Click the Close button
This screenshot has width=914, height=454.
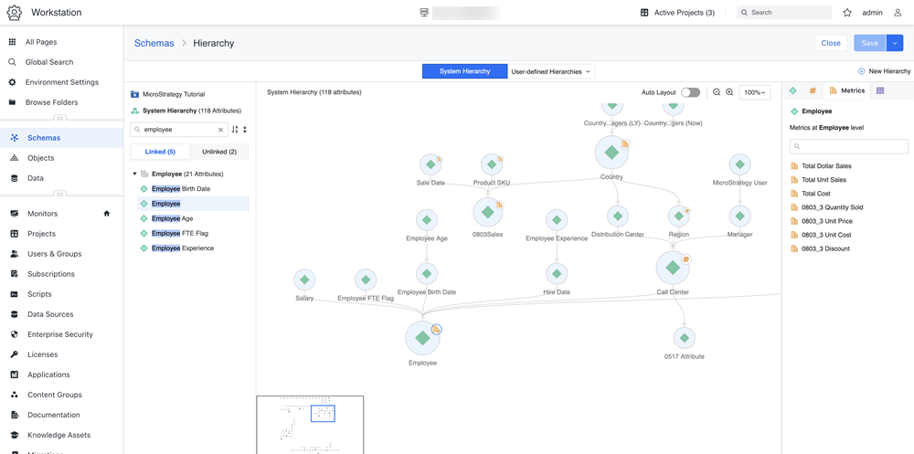click(x=831, y=43)
